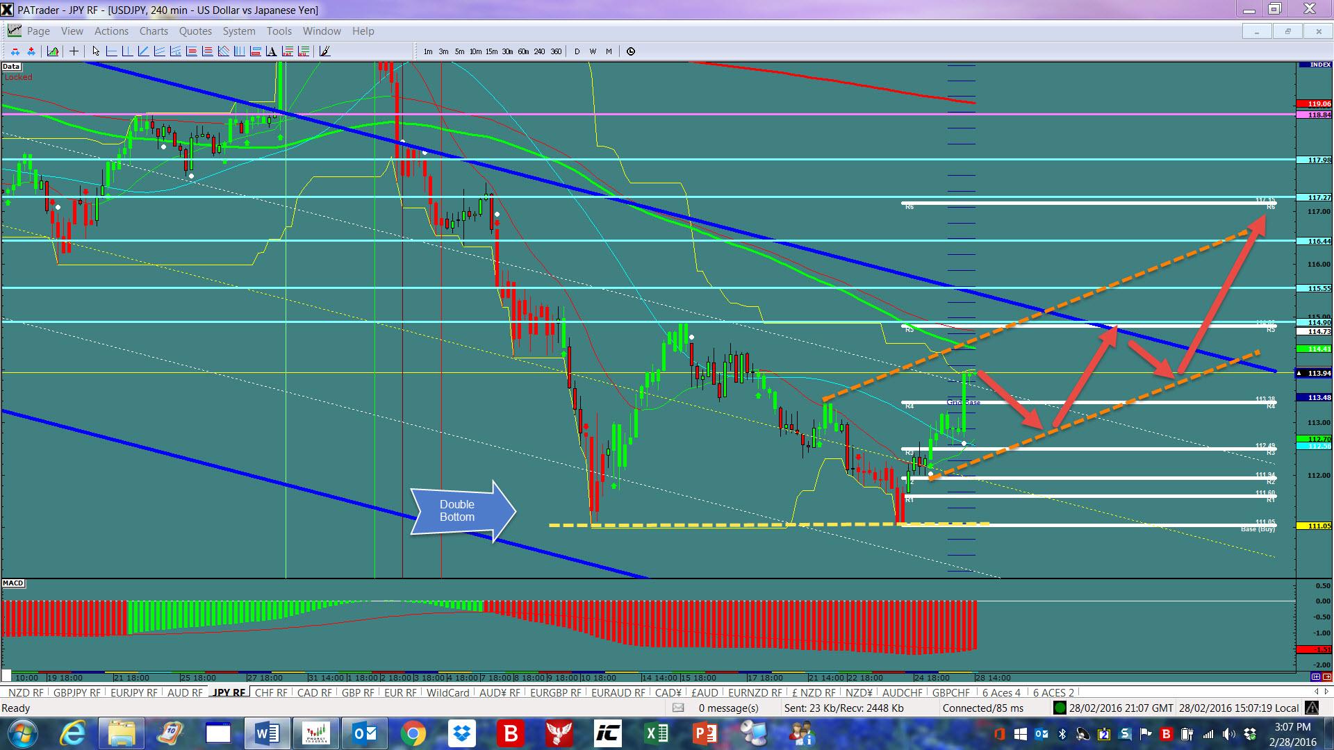The height and width of the screenshot is (750, 1334).
Task: Open Outlook from the Windows taskbar
Action: coord(364,733)
